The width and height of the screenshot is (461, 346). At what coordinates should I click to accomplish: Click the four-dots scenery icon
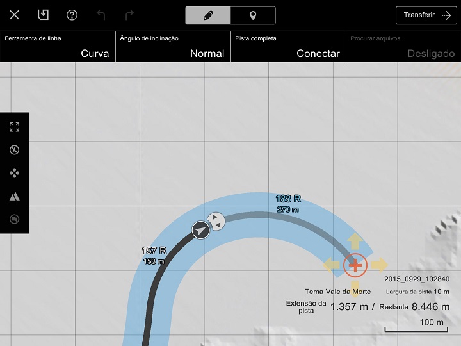pos(14,173)
